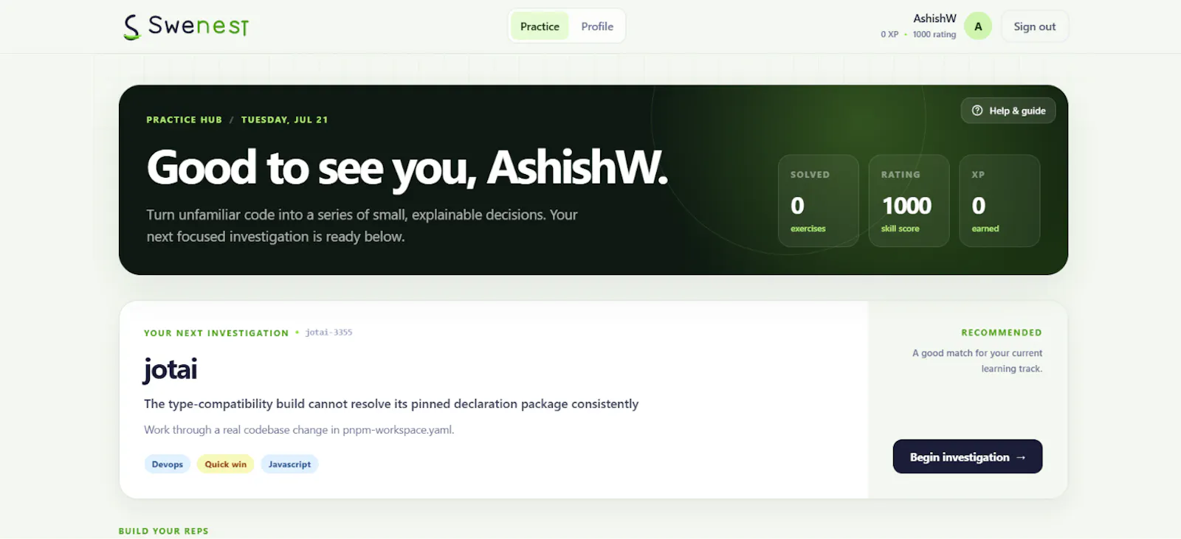Click the jotai-3355 identifier
The height and width of the screenshot is (539, 1181).
click(x=329, y=333)
